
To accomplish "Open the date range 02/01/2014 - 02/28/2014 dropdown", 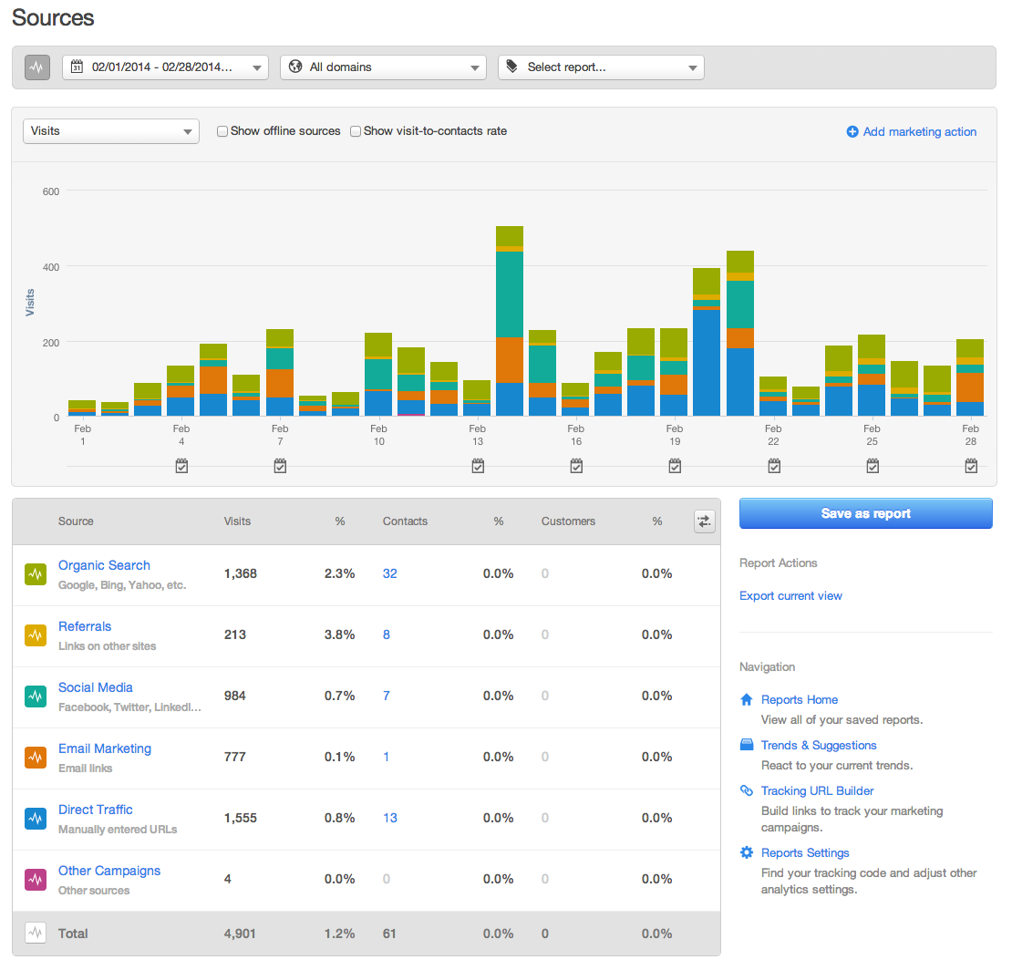I will pos(165,67).
